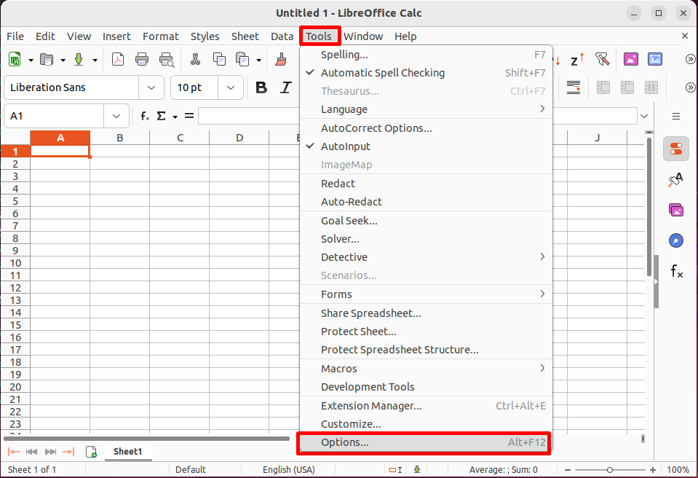This screenshot has height=478, width=698.
Task: Open the font size dropdown
Action: pos(231,87)
